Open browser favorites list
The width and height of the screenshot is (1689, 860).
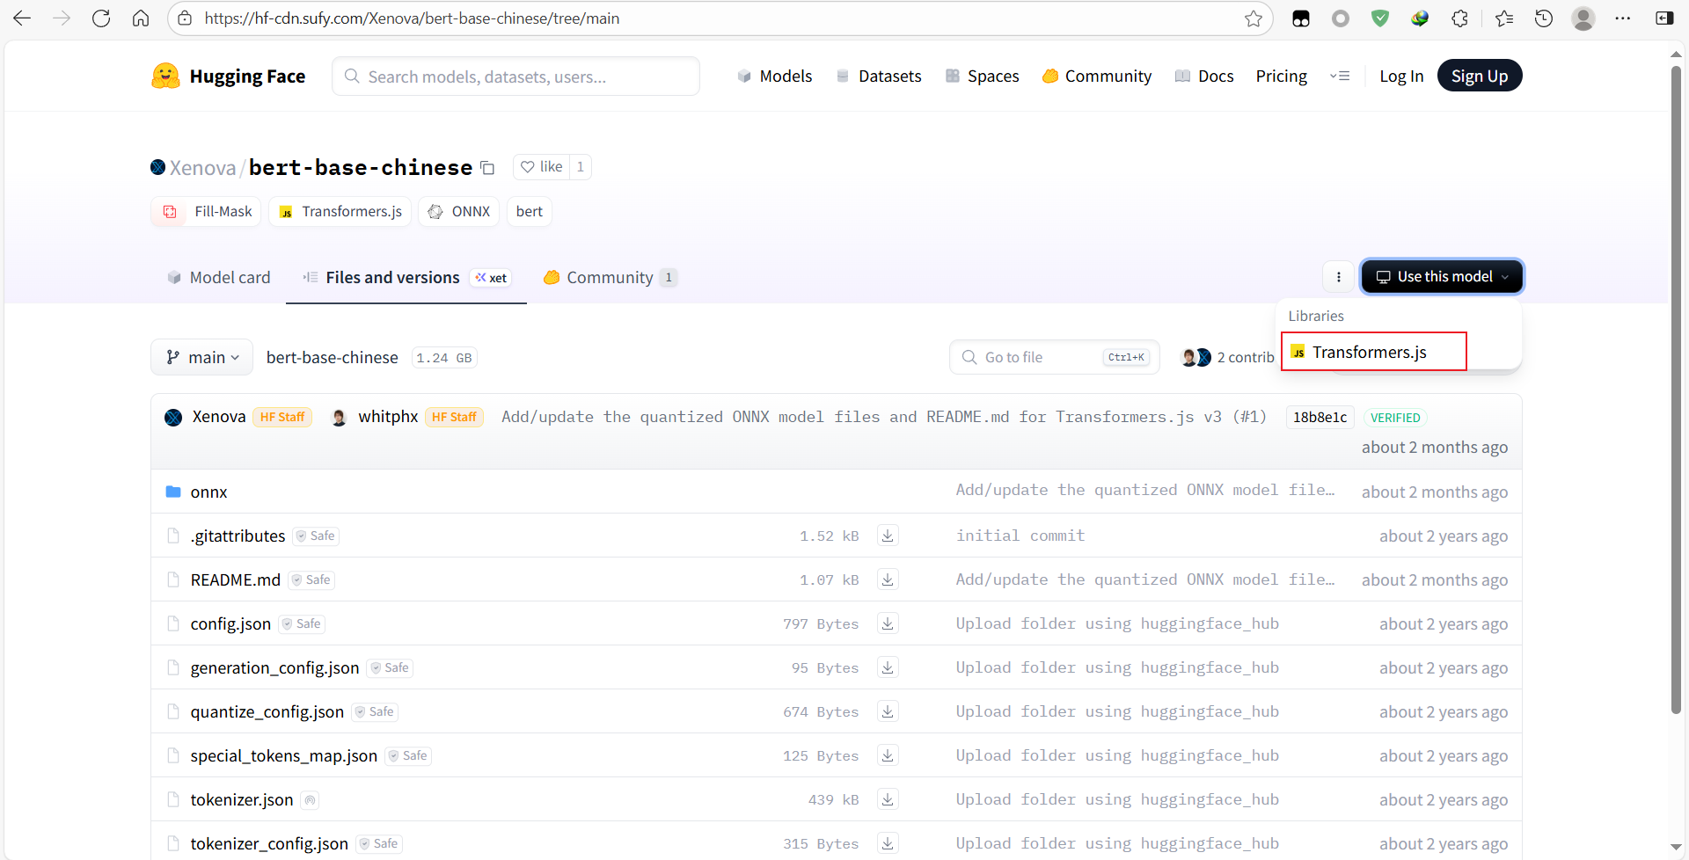pos(1504,18)
